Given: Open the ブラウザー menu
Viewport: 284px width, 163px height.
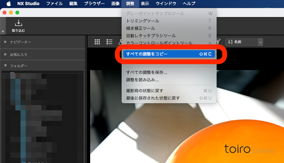Looking at the screenshot, I should pos(94,4).
